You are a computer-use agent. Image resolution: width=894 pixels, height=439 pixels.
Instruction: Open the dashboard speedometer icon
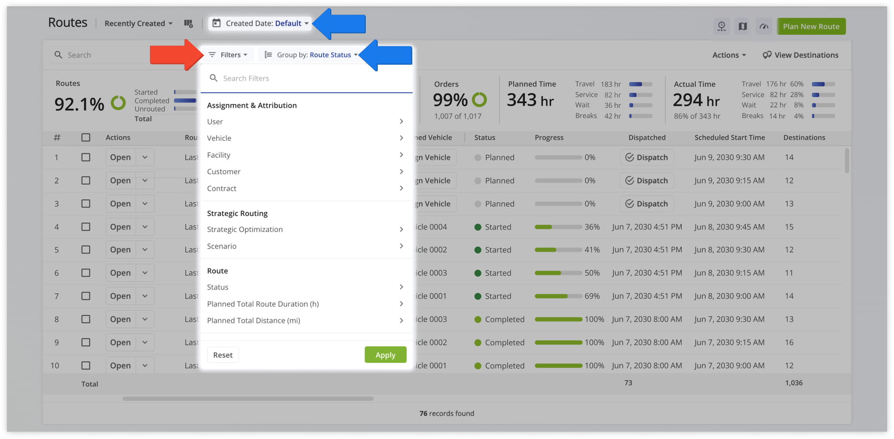coord(764,26)
